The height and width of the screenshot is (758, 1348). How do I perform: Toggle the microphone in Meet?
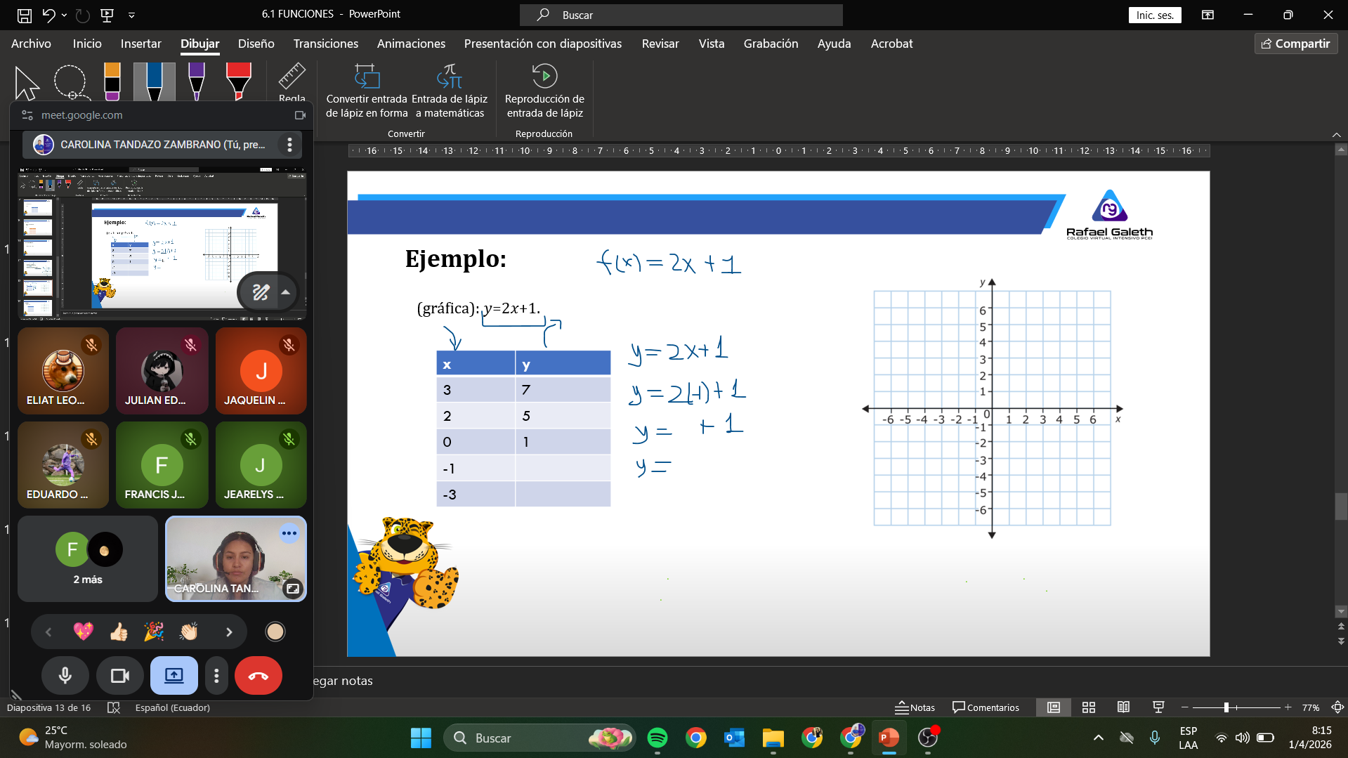[x=65, y=676]
